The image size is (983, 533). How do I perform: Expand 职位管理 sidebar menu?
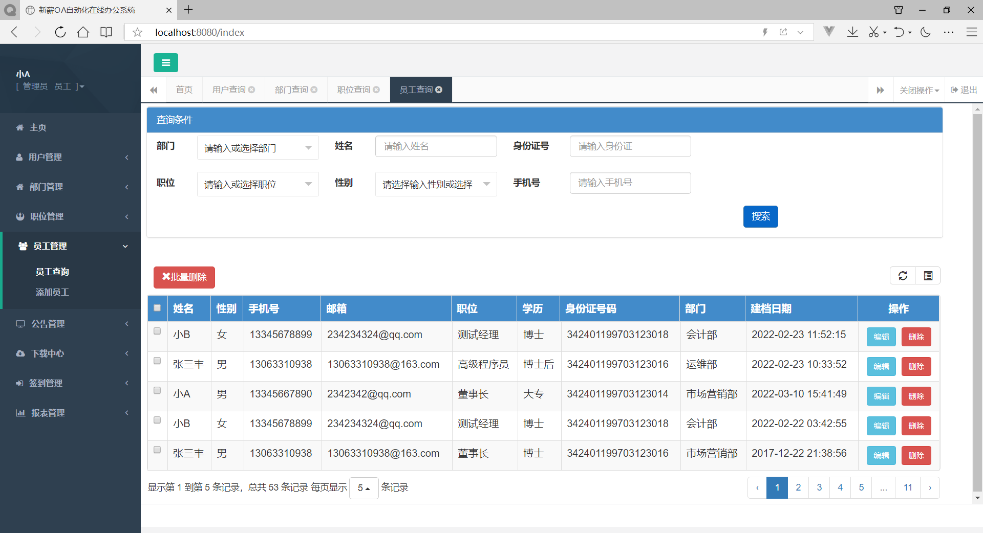tap(70, 216)
